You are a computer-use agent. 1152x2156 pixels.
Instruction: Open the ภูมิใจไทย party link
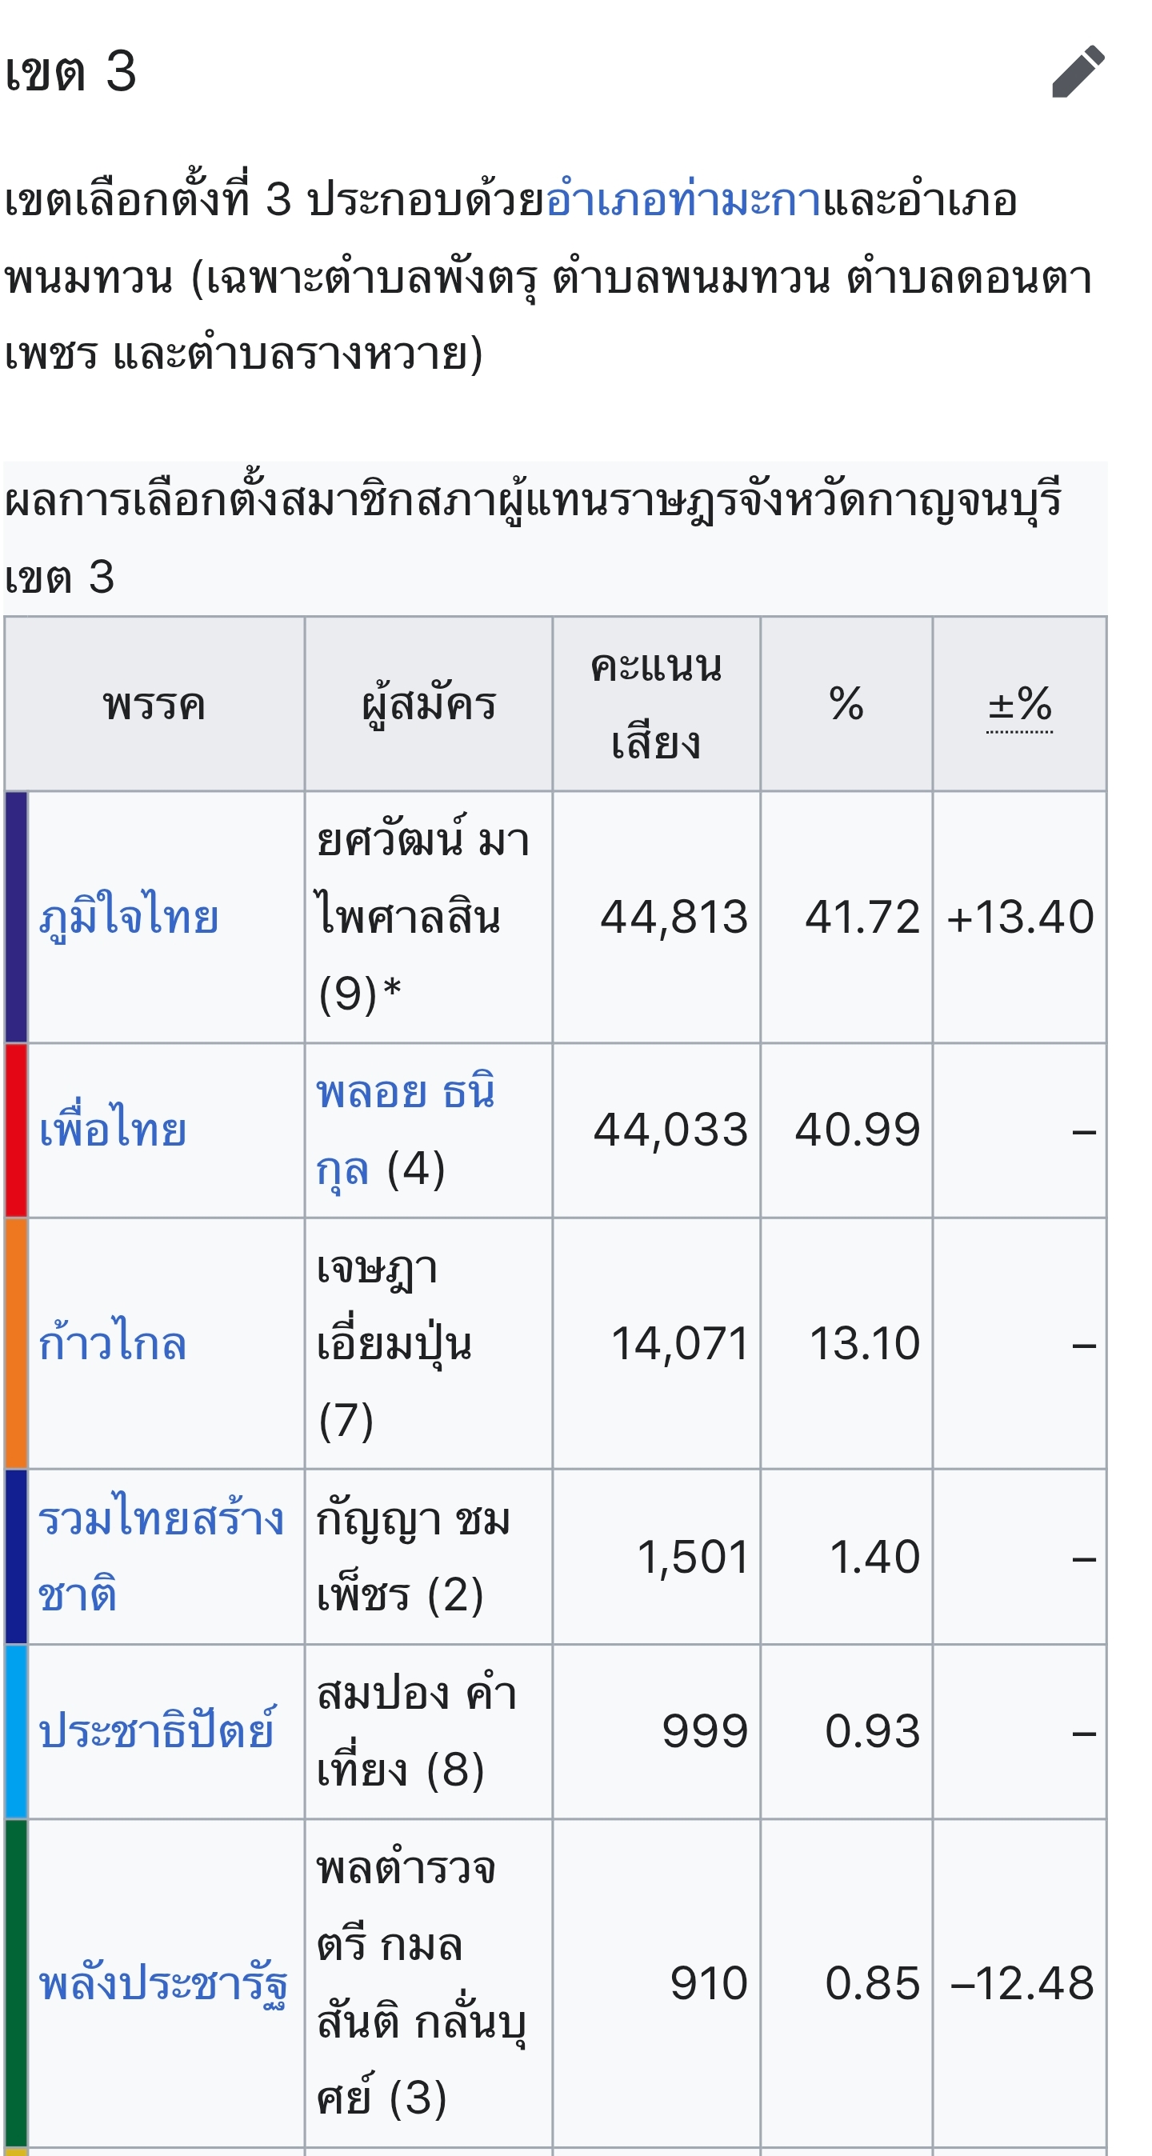(129, 918)
